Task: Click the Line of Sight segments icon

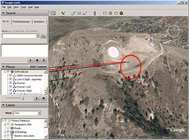Action: (x=14, y=79)
